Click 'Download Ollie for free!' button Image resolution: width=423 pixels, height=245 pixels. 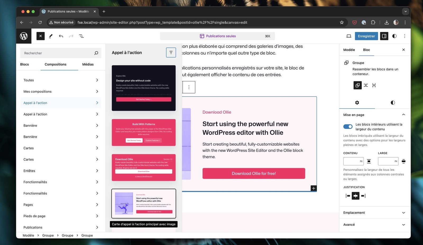point(254,173)
